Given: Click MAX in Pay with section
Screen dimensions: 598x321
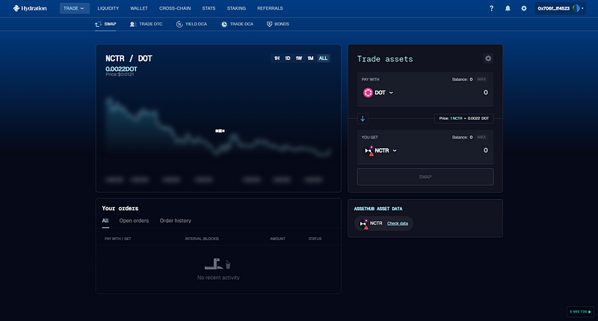Looking at the screenshot, I should tap(481, 79).
